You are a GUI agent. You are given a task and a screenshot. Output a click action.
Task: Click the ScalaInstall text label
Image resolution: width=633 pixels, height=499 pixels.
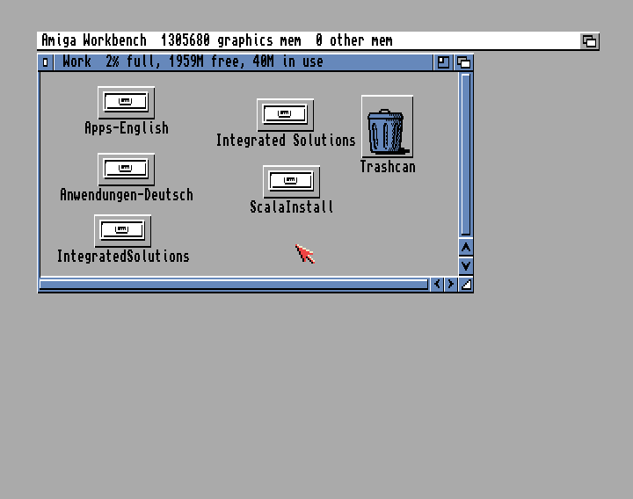click(291, 207)
